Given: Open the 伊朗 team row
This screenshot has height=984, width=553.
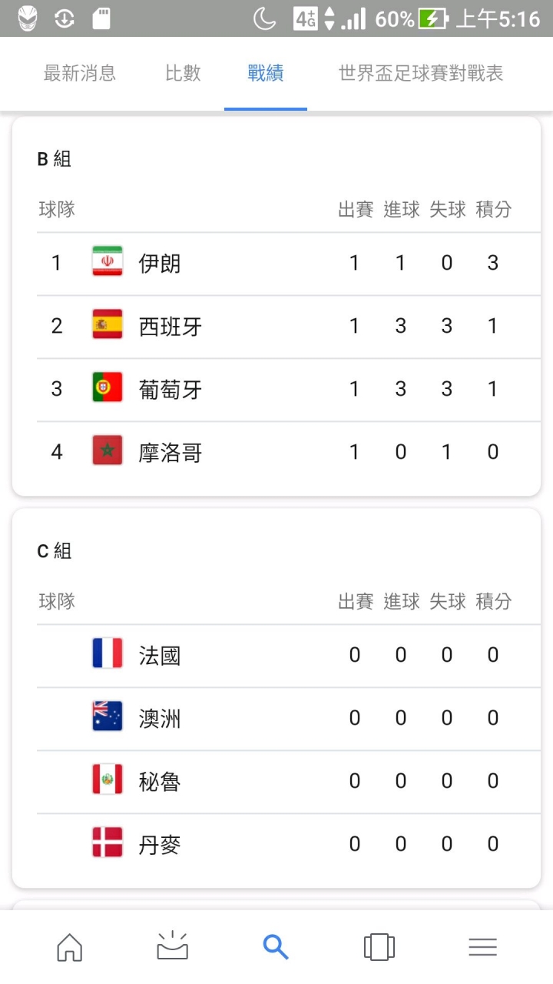Looking at the screenshot, I should coord(289,264).
